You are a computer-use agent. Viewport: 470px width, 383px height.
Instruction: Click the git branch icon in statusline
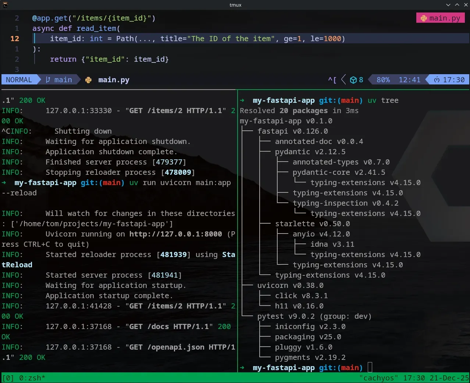[x=48, y=80]
